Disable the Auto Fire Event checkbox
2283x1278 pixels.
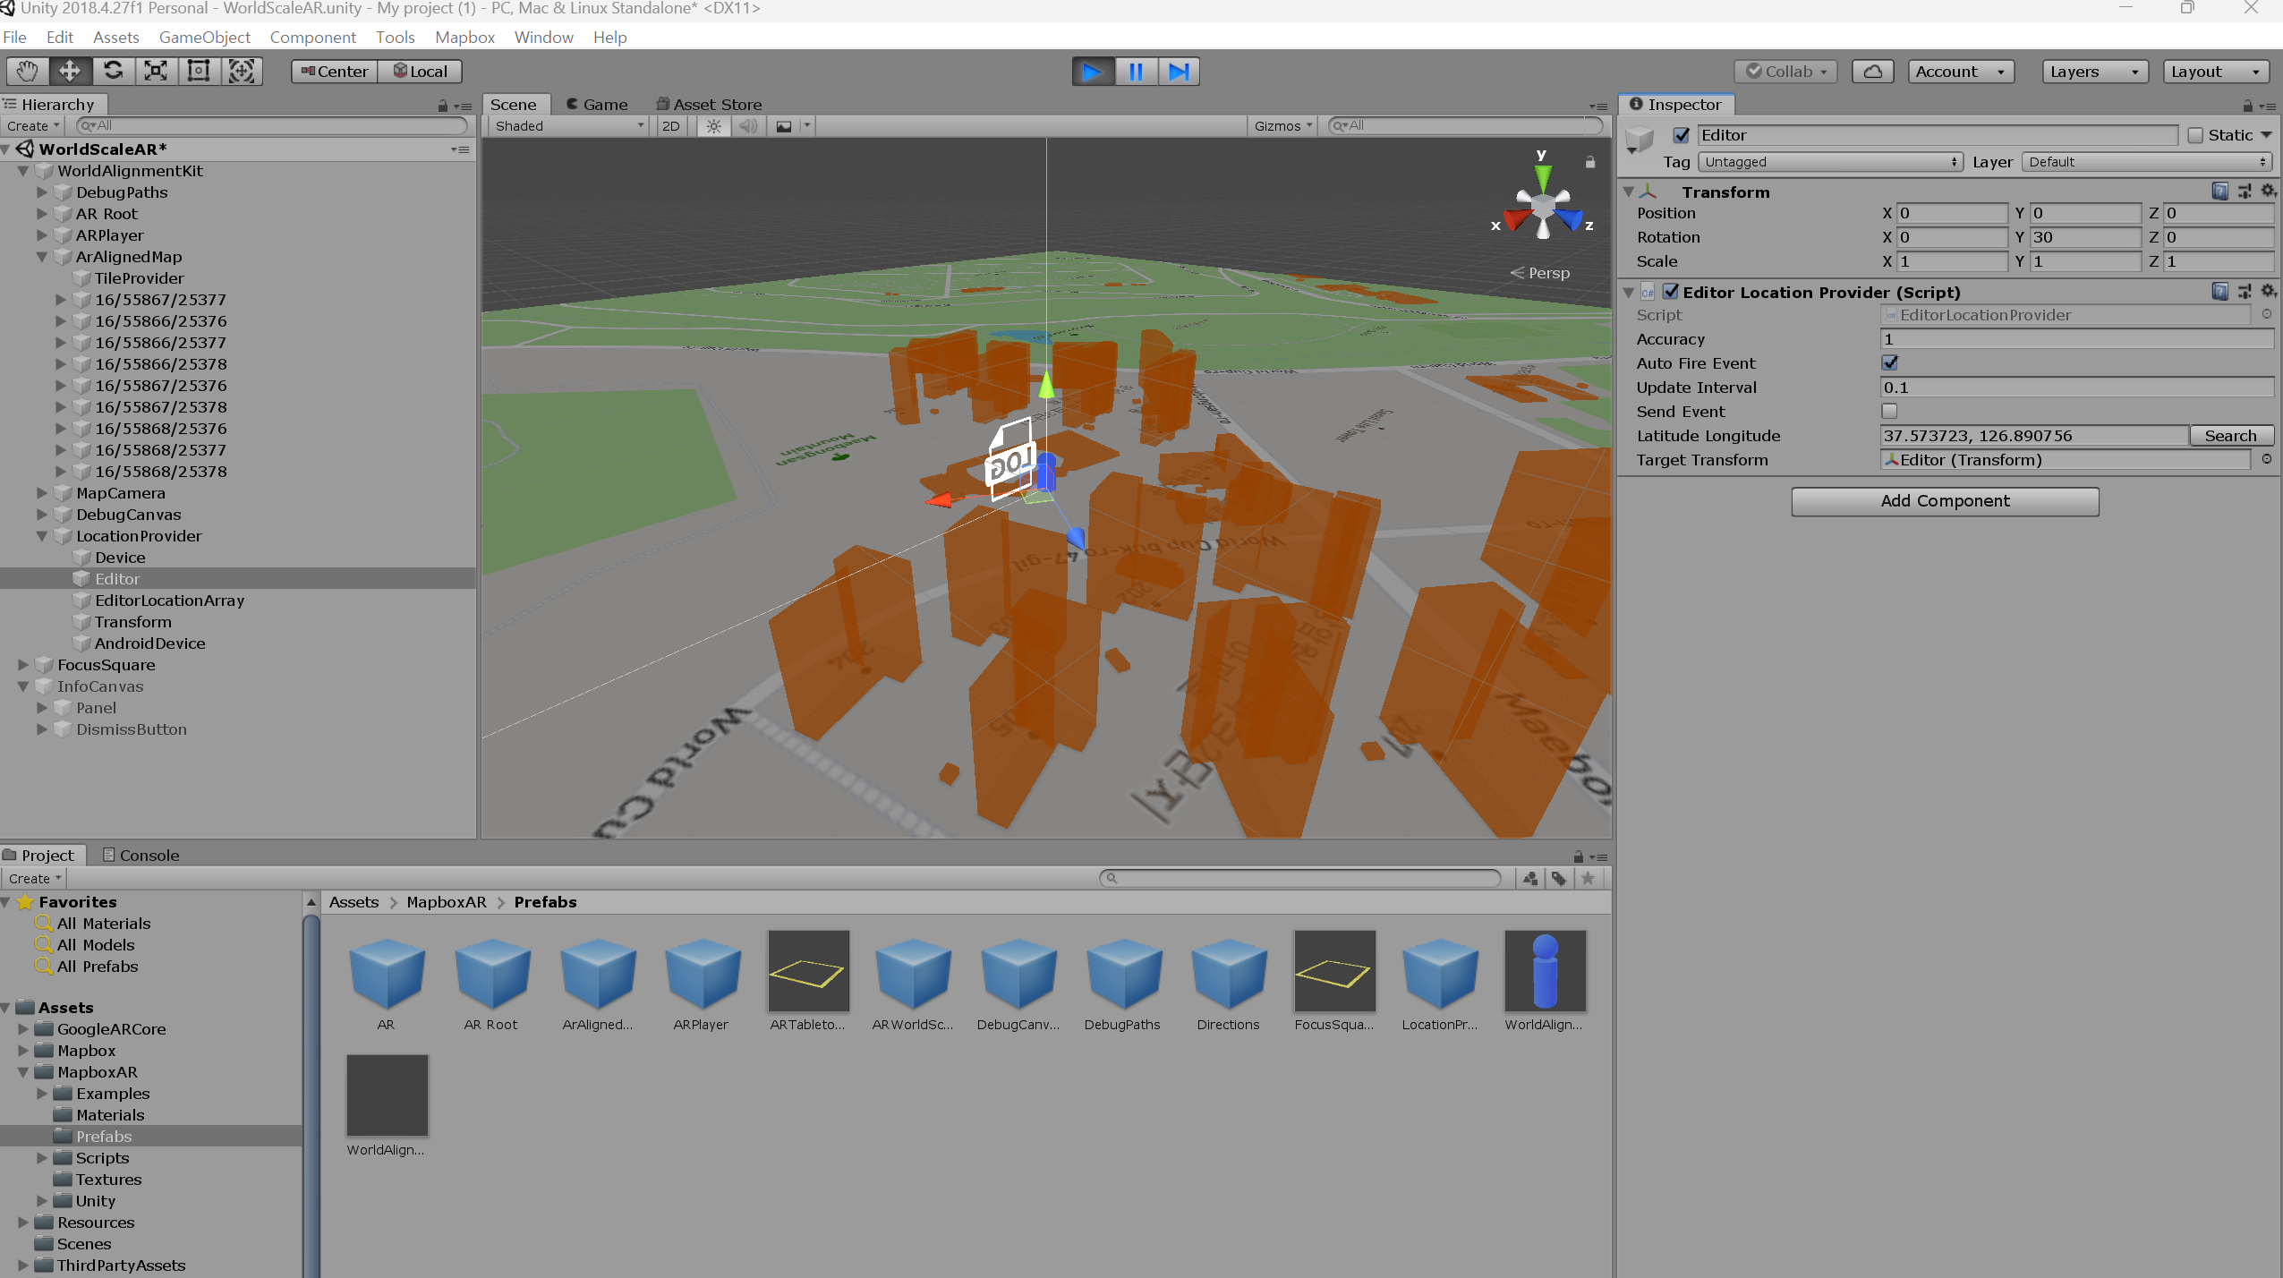pyautogui.click(x=1889, y=362)
